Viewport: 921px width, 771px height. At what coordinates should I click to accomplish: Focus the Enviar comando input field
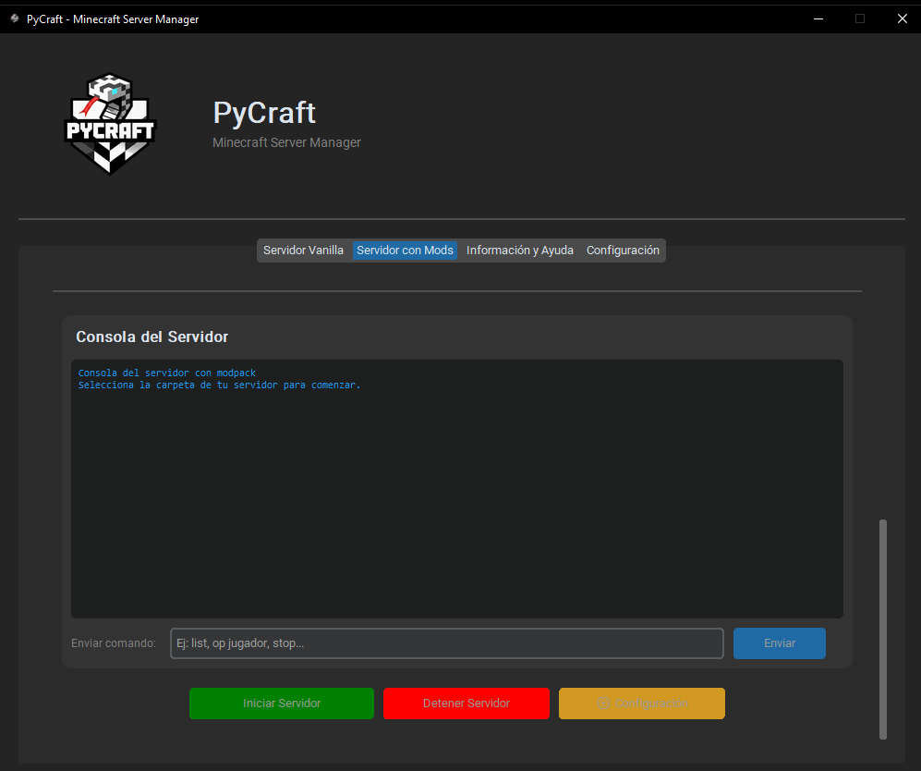pos(446,643)
